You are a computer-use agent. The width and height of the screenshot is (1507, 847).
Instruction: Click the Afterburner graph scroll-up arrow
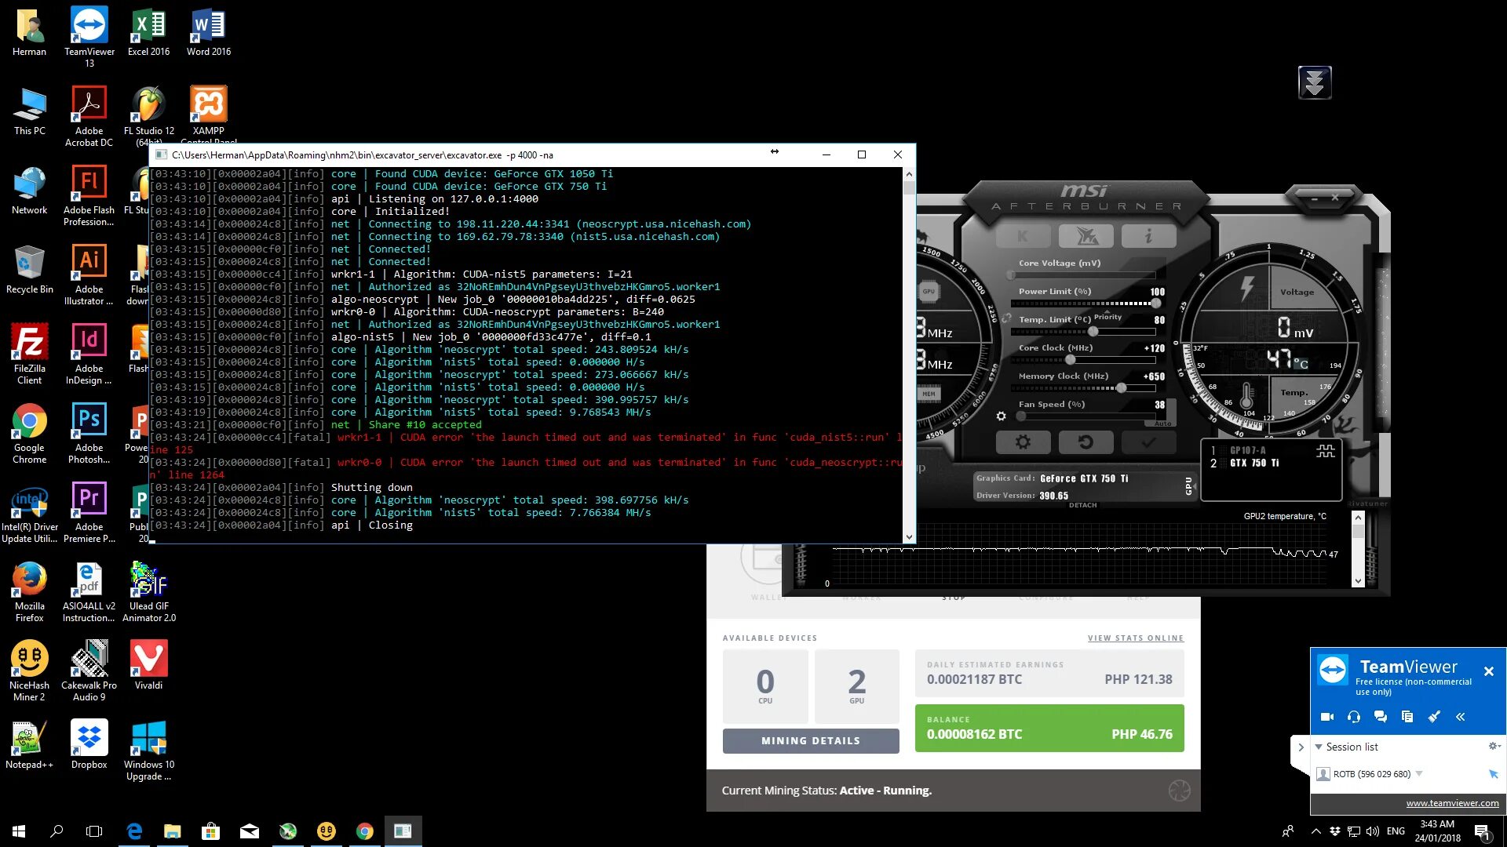(1358, 518)
